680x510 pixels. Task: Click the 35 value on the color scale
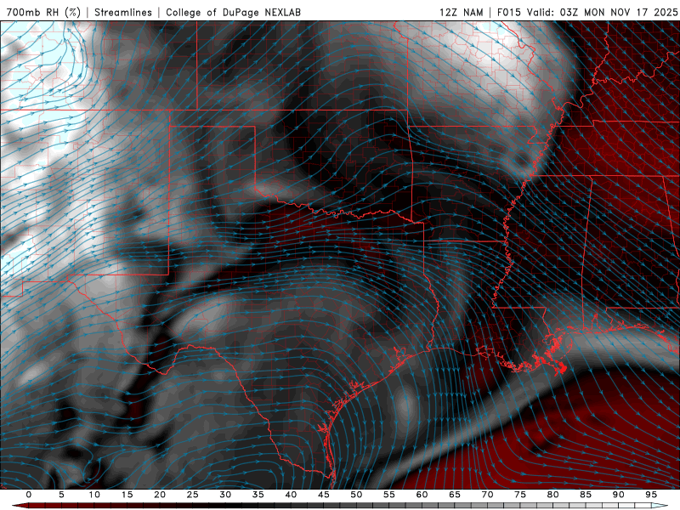coord(258,495)
